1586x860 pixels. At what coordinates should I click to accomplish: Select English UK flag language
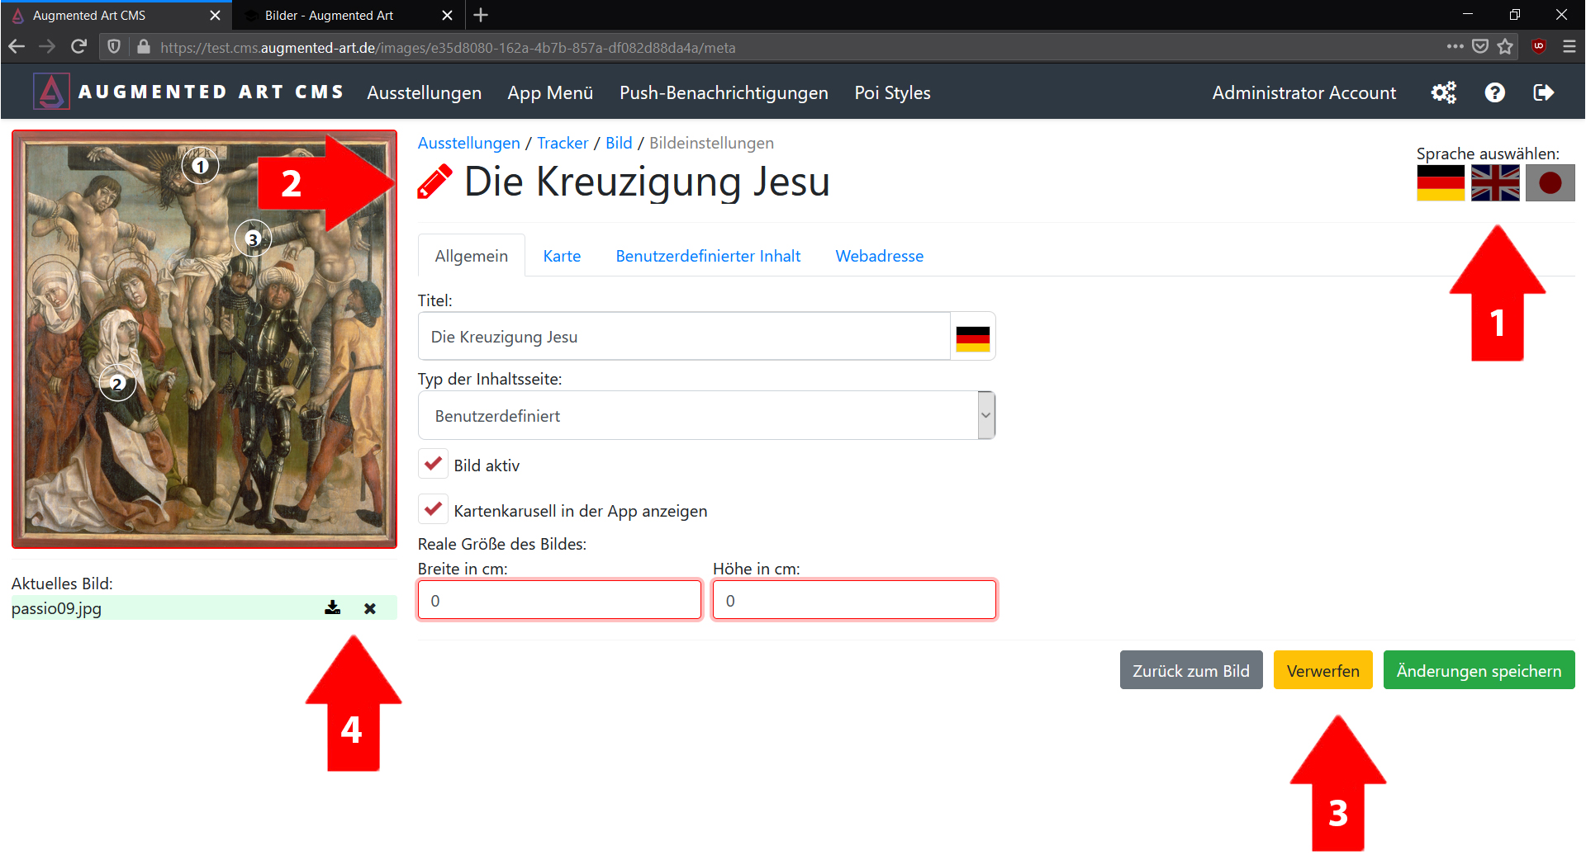pyautogui.click(x=1495, y=182)
